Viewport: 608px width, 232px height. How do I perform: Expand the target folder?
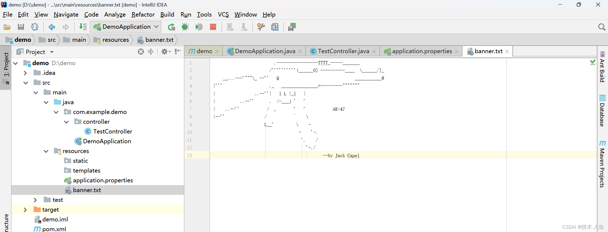coord(25,210)
